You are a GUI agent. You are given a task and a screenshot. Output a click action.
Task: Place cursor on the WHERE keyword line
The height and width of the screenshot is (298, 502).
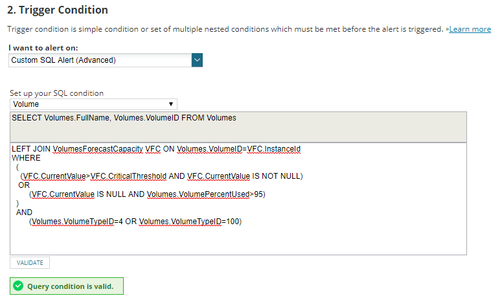pos(26,158)
